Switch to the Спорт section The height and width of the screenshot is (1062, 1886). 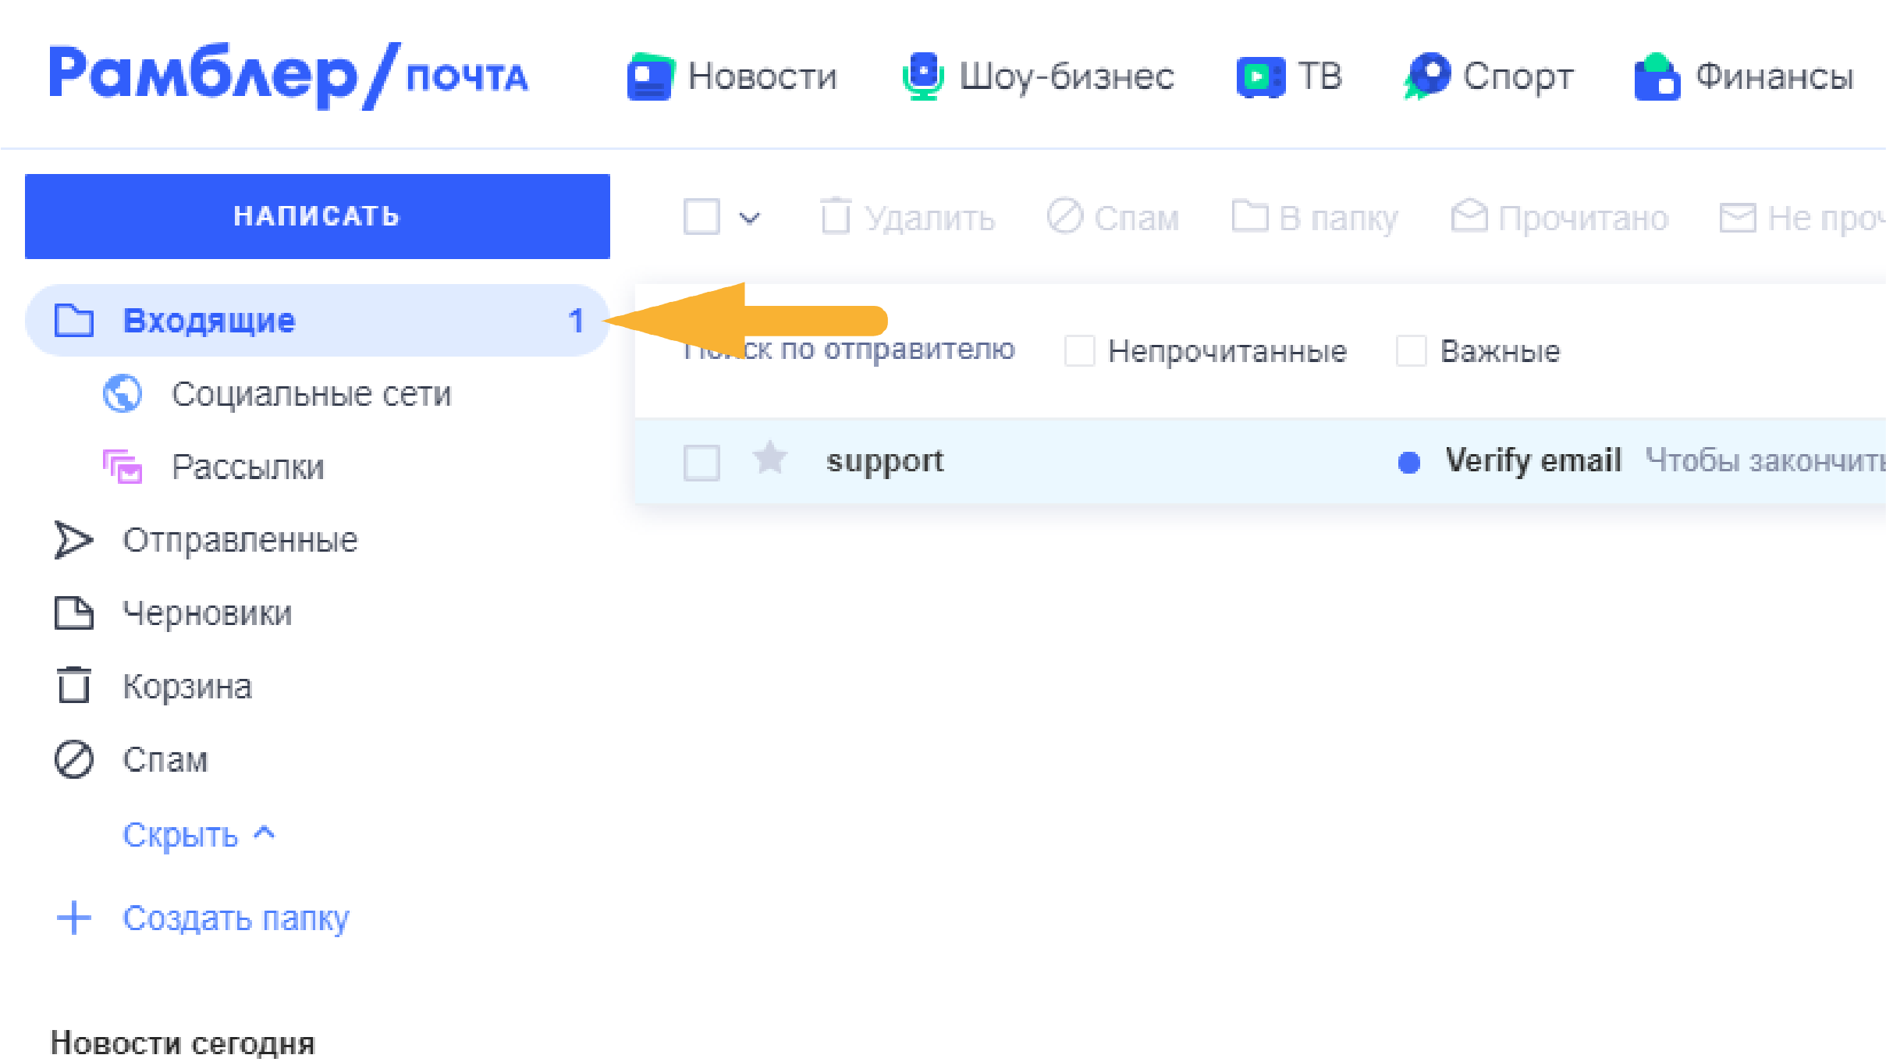click(1518, 76)
